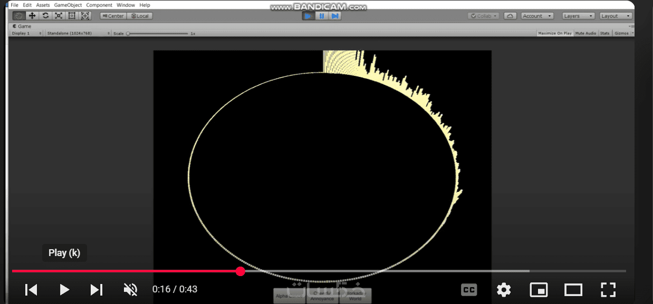Toggle Local coordinate space button
The width and height of the screenshot is (653, 304).
click(140, 16)
